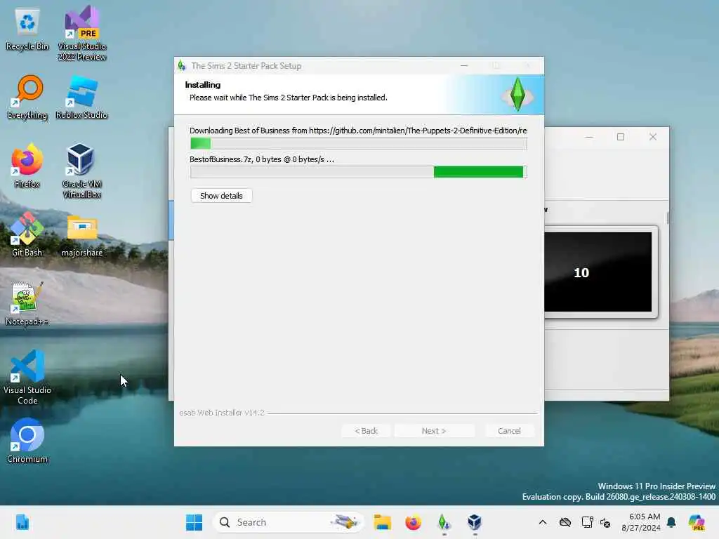Click the Sims plumbob icon in title bar
The image size is (719, 539).
point(182,65)
